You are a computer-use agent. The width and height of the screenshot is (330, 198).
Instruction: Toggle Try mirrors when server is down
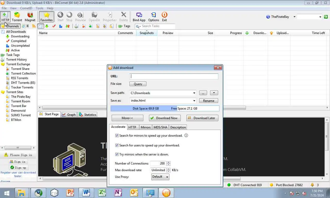coord(117,154)
